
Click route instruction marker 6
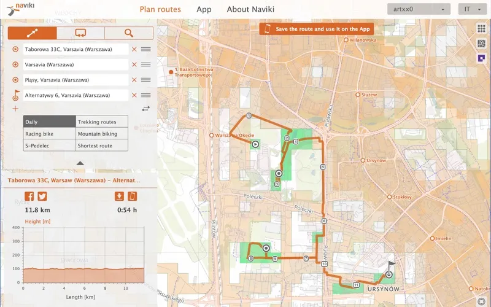(x=324, y=221)
